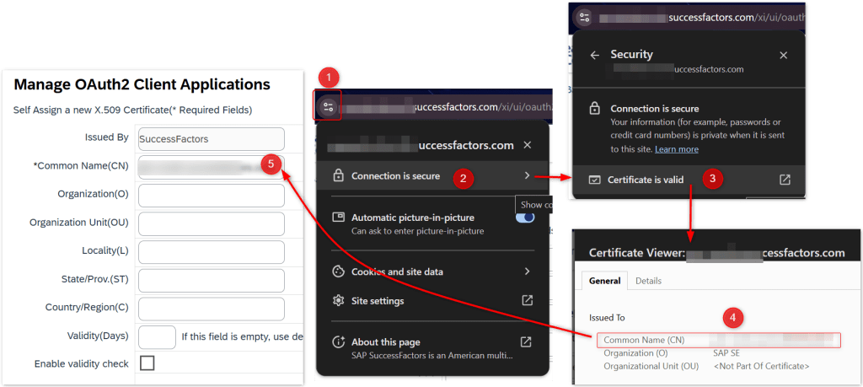Close the site info popup with X
This screenshot has height=387, width=863.
click(x=527, y=145)
